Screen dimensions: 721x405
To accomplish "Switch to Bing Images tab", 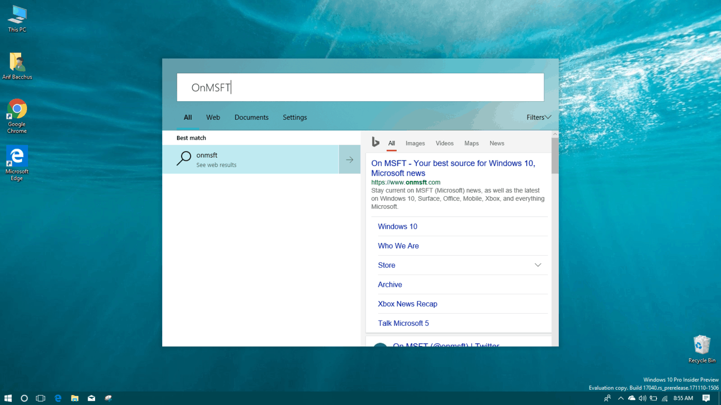I will pos(415,143).
